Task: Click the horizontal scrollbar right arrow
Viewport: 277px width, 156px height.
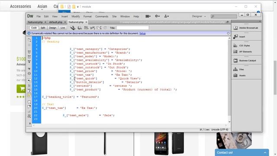Action: point(226,125)
